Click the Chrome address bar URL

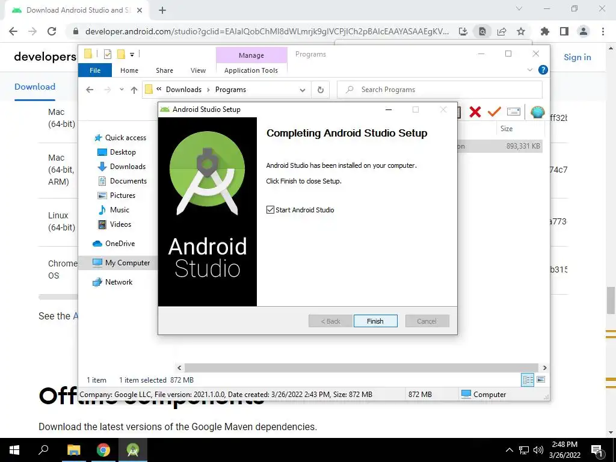click(x=266, y=31)
